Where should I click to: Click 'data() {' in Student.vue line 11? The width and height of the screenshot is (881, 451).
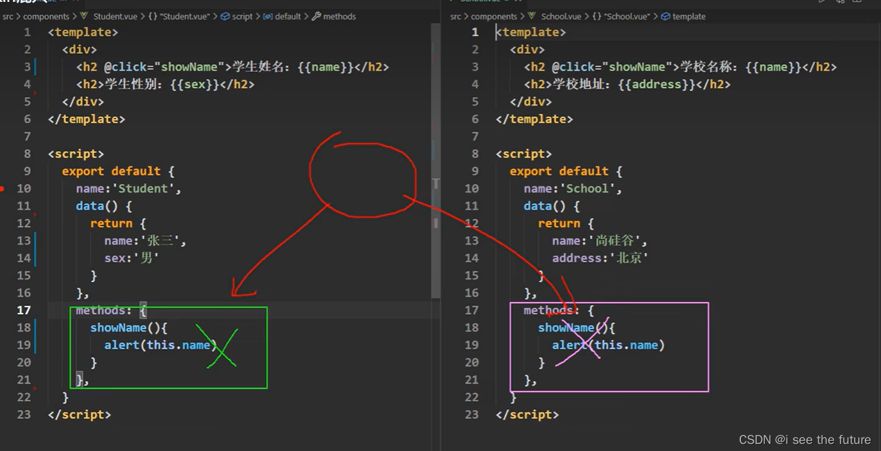pyautogui.click(x=104, y=206)
